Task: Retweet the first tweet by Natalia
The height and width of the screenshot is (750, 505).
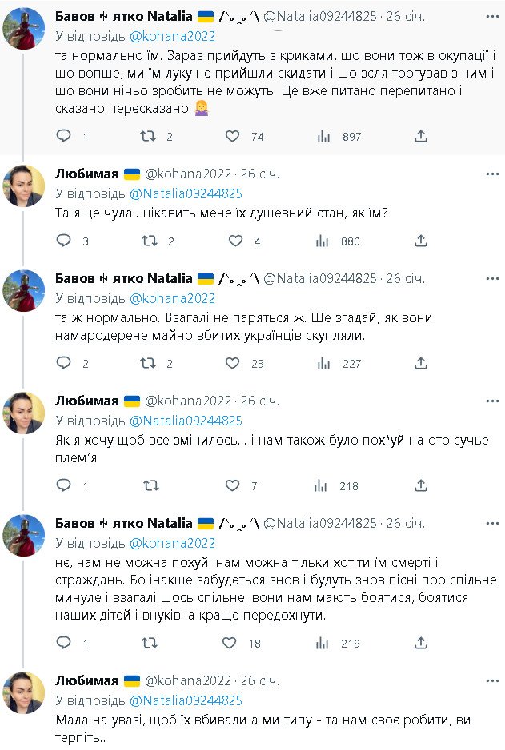Action: 148,137
